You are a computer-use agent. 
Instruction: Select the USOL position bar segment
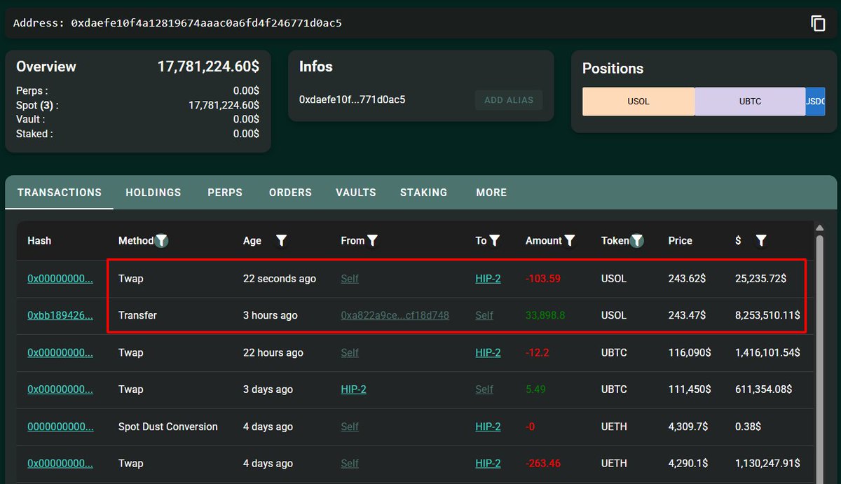tap(638, 102)
